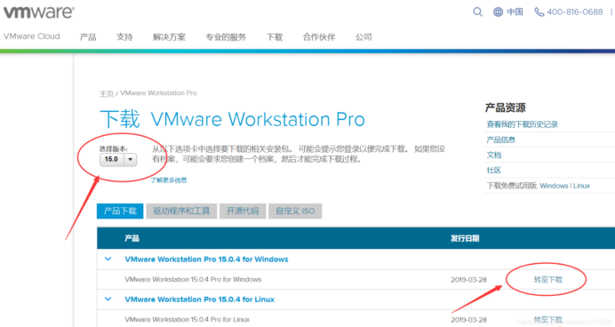The width and height of the screenshot is (615, 327).
Task: Switch to 产品下载 tab
Action: coord(120,211)
